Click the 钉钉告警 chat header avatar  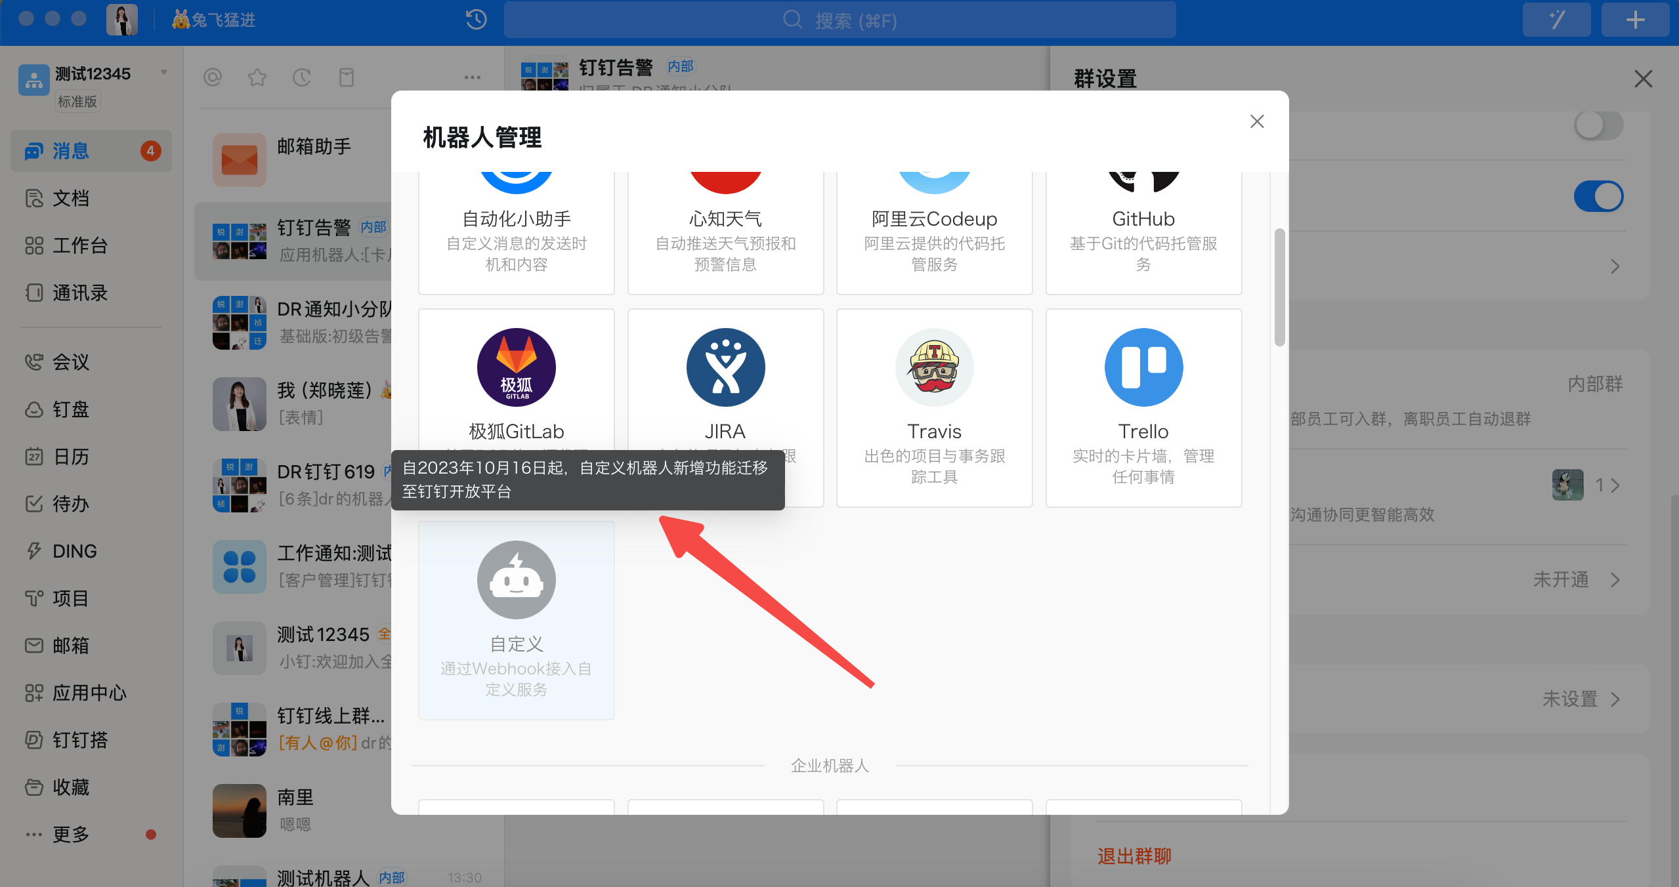545,75
